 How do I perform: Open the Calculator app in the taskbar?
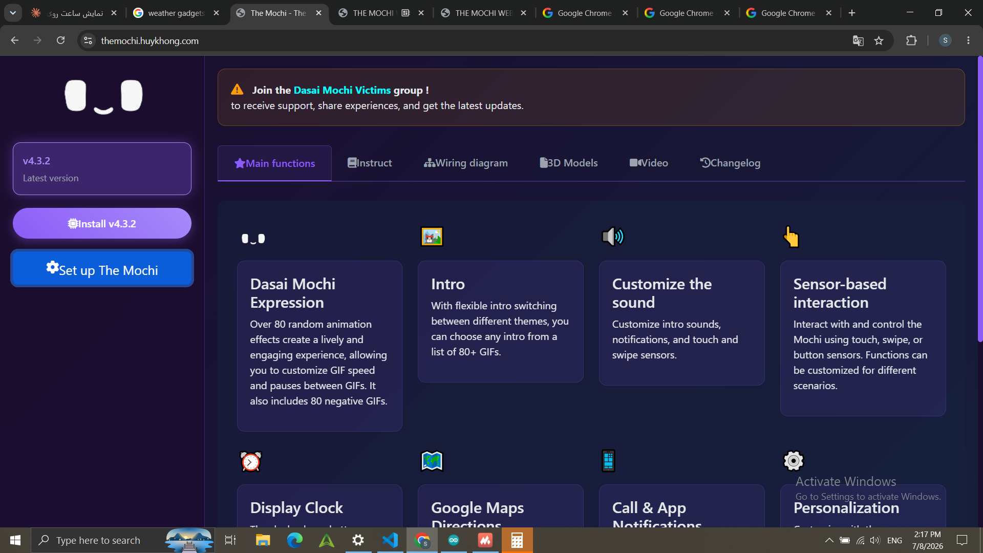point(517,540)
